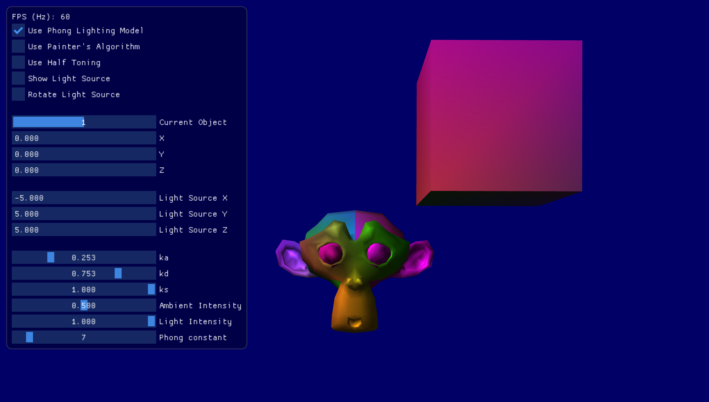Click the Ambient Intensity slider
This screenshot has height=402, width=709.
[84, 305]
